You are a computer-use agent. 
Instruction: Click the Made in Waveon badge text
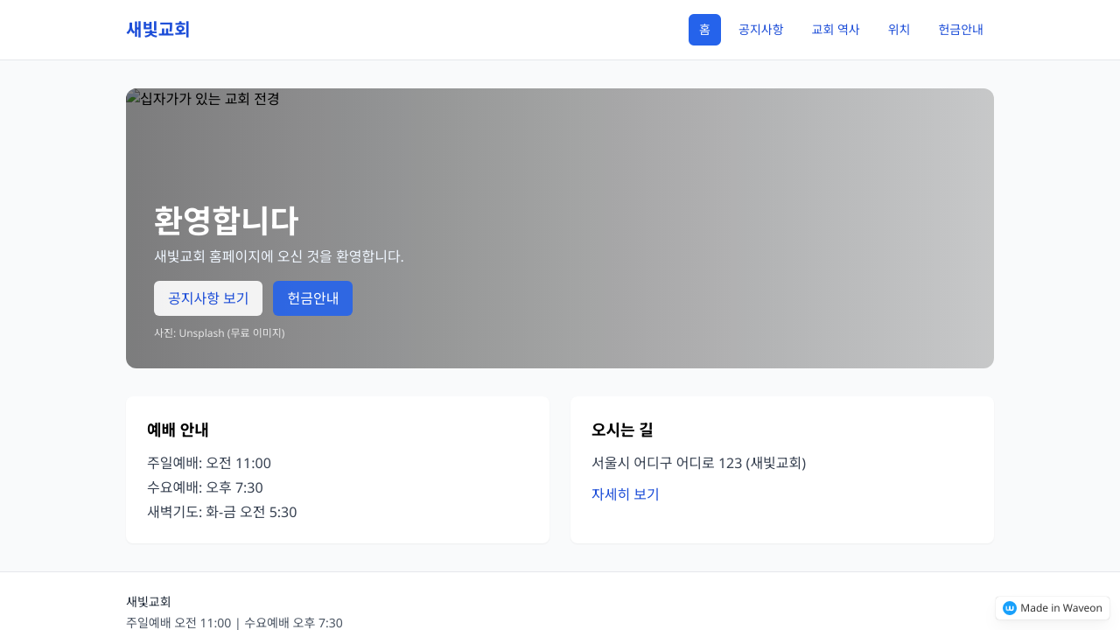pos(1060,608)
